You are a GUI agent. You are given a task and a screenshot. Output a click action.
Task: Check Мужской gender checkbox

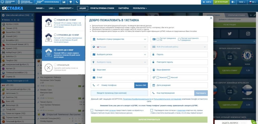(x=158, y=77)
